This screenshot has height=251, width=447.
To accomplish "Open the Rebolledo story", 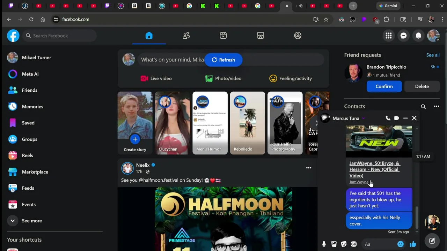I will pyautogui.click(x=247, y=123).
